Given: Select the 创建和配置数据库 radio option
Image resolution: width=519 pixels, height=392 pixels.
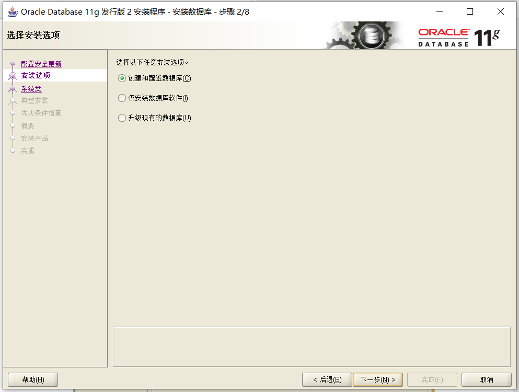Looking at the screenshot, I should [x=122, y=78].
